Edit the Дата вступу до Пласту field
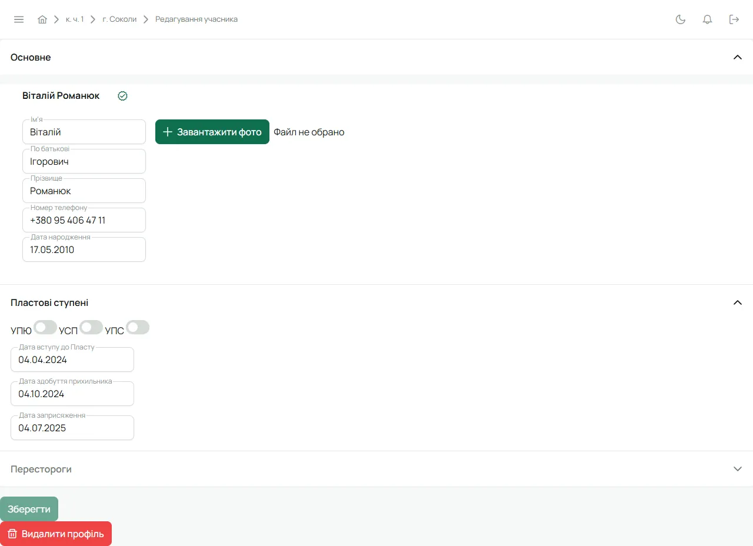This screenshot has width=753, height=546. point(72,359)
